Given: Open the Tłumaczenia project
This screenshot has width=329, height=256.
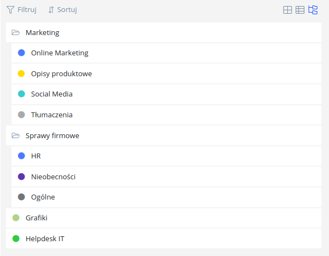Looking at the screenshot, I should [51, 115].
